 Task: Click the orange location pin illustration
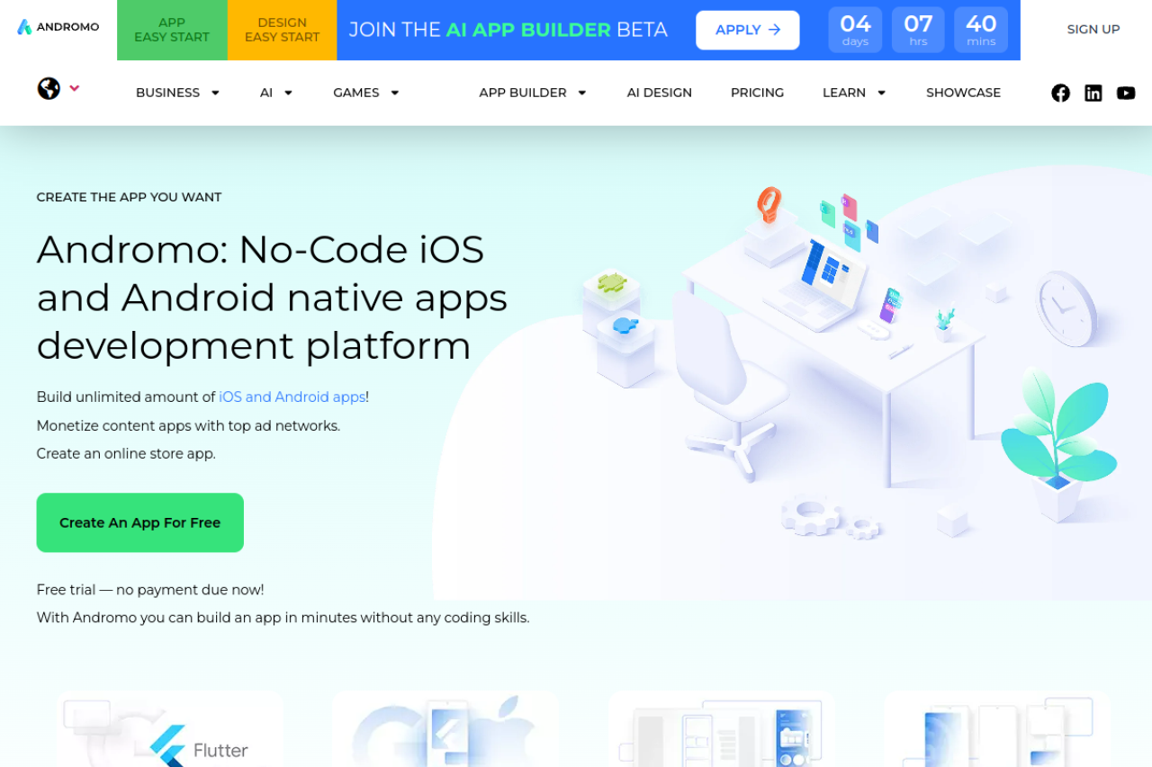point(769,205)
